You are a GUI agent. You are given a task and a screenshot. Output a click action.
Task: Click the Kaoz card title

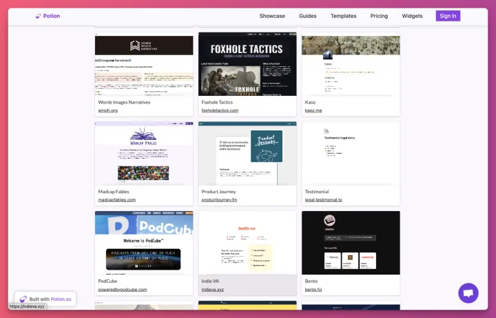pyautogui.click(x=310, y=102)
